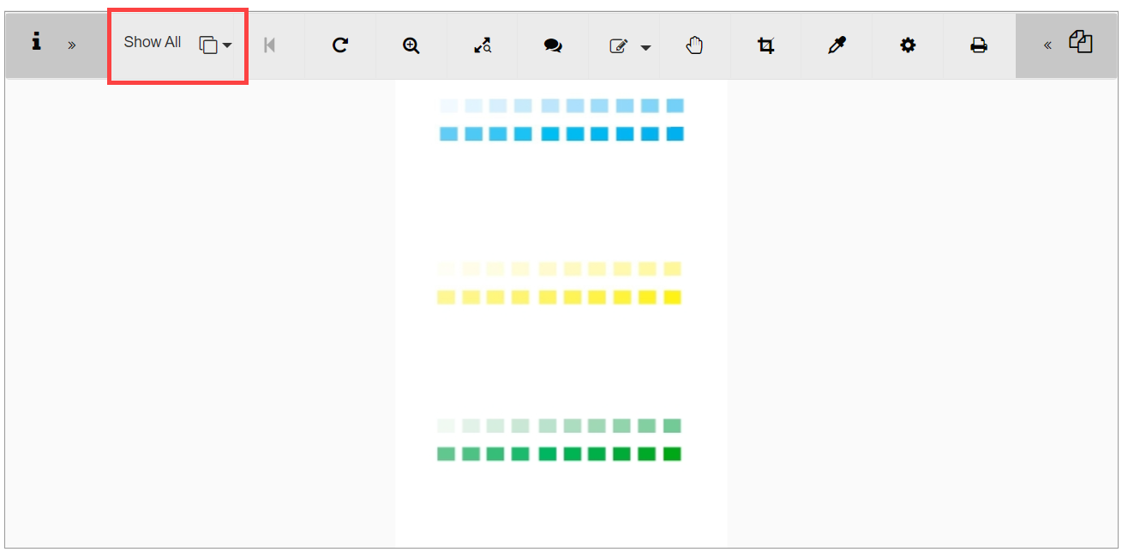Screen dimensions: 1122x552
Task: Click the information icon
Action: point(36,42)
